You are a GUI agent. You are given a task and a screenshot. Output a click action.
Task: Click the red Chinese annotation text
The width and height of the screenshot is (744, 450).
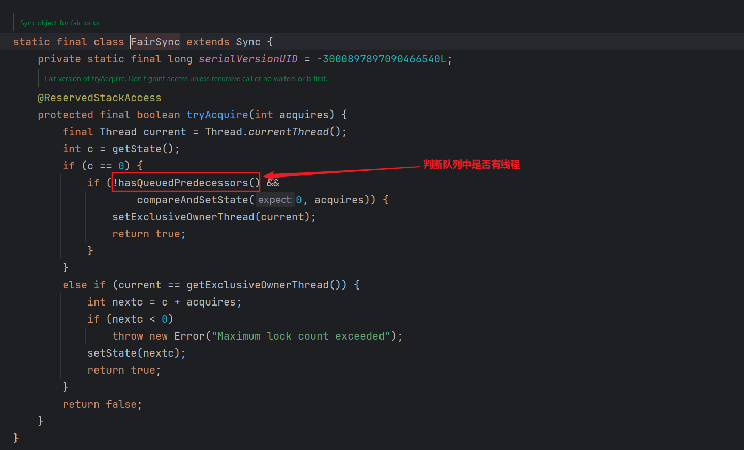[x=471, y=165]
